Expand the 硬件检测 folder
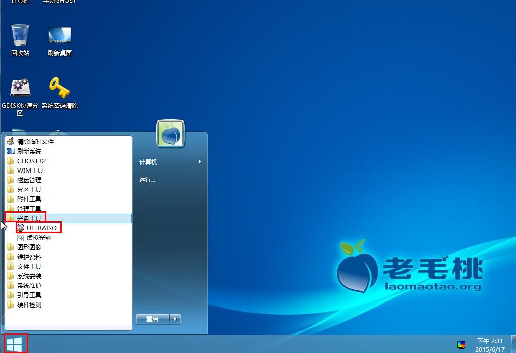Viewport: 516px width, 353px height. point(29,305)
